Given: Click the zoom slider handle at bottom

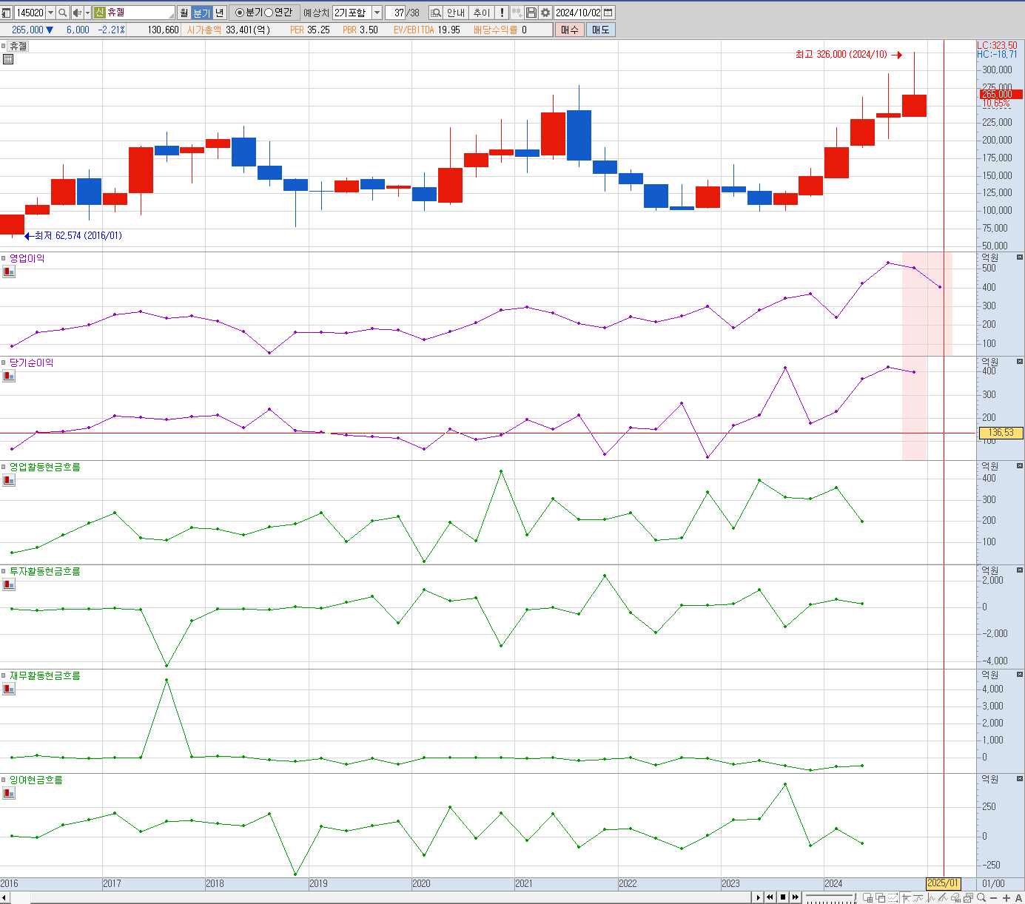Looking at the screenshot, I should pyautogui.click(x=855, y=897).
